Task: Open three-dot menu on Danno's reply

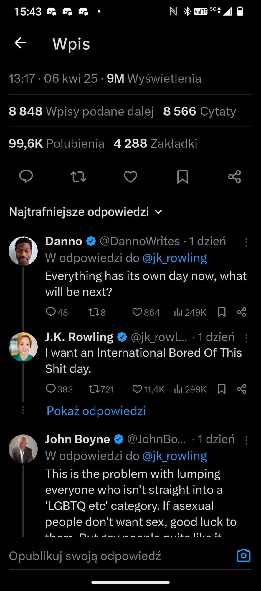Action: pyautogui.click(x=246, y=242)
